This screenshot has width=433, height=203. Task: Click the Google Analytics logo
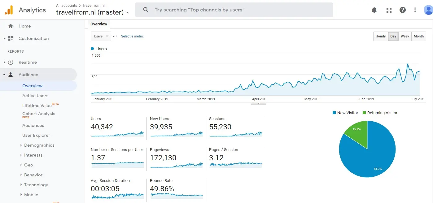click(x=9, y=10)
